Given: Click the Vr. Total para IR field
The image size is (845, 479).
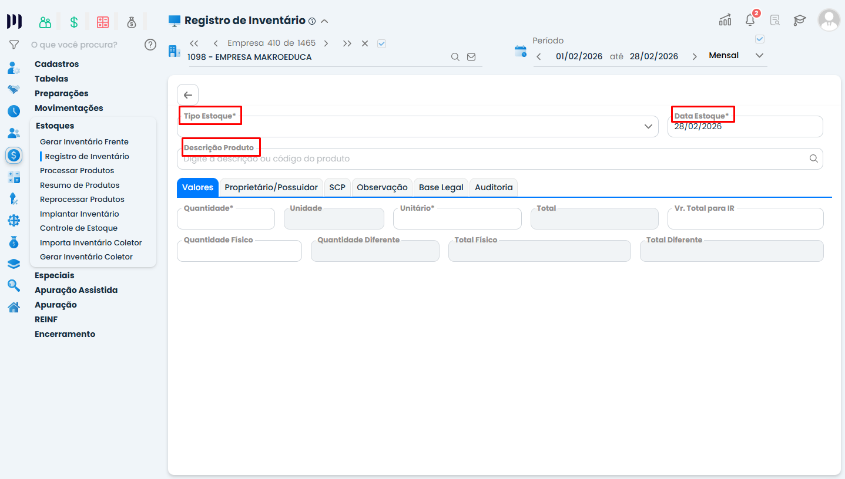Looking at the screenshot, I should tap(745, 218).
